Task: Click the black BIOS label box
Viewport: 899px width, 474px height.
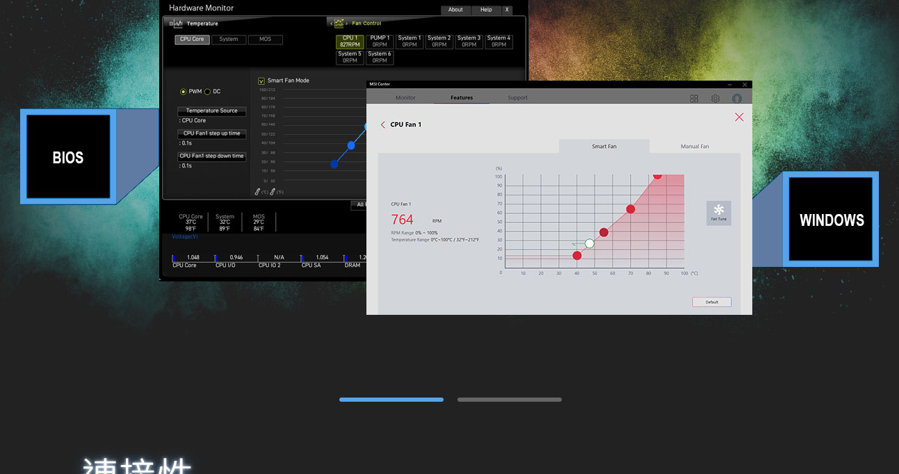Action: click(68, 157)
